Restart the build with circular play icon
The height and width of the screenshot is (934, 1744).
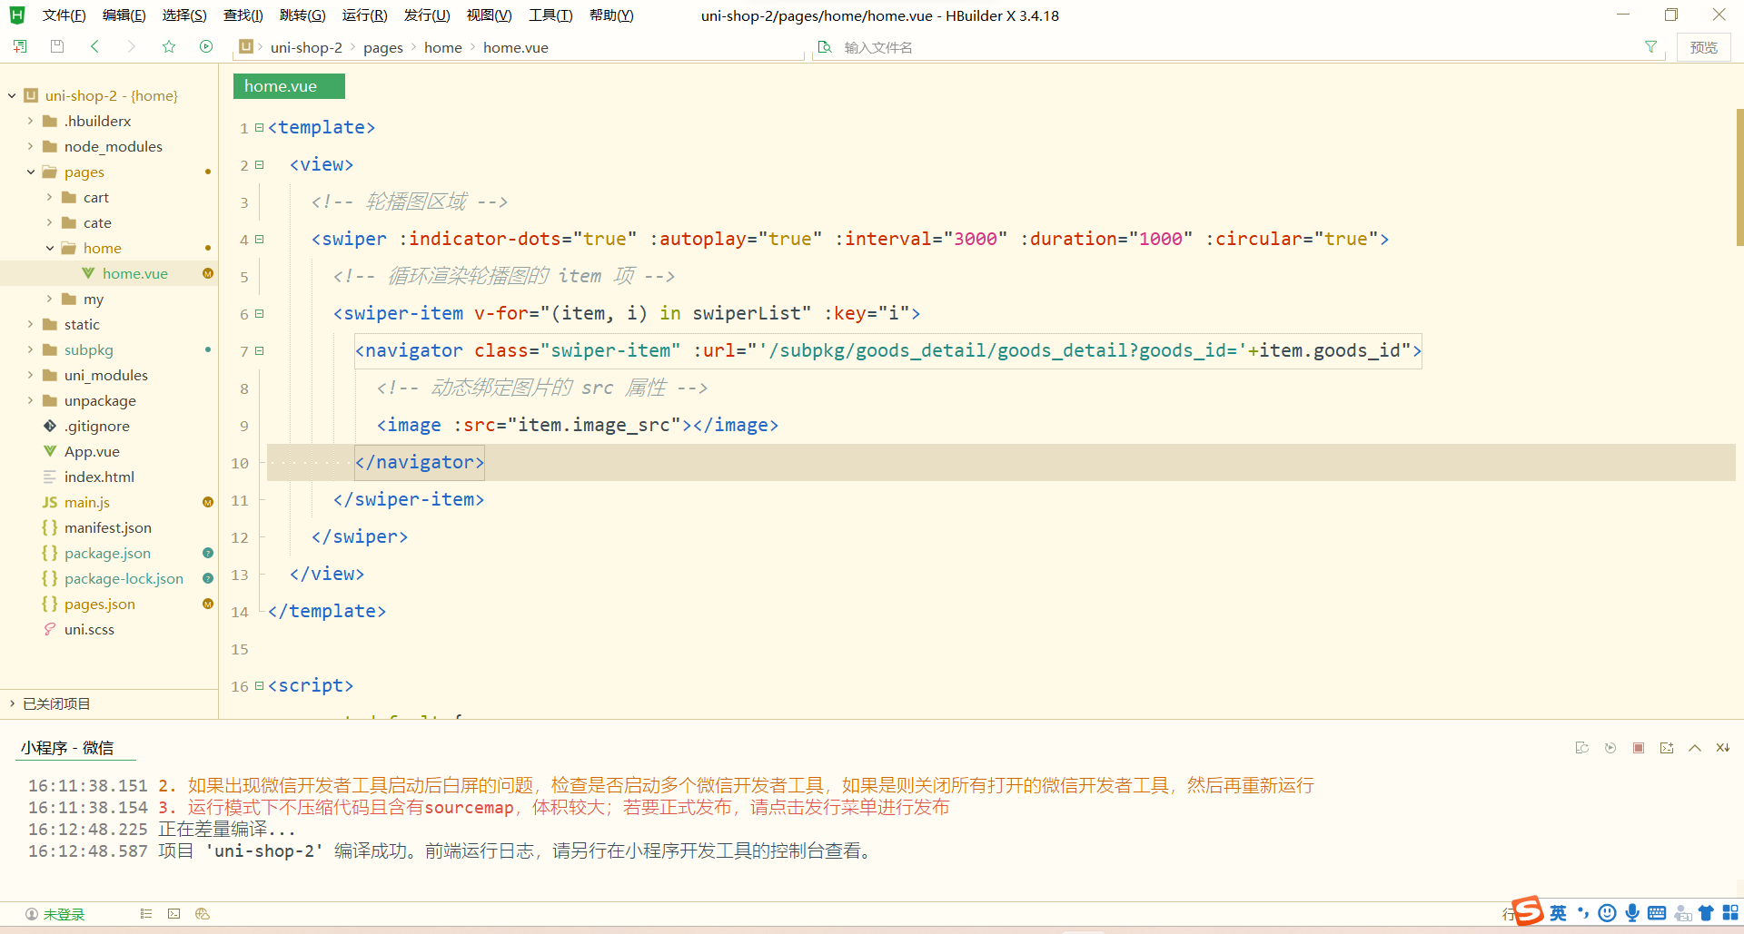pyautogui.click(x=1611, y=747)
